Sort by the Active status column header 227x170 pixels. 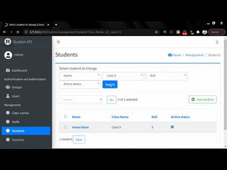point(180,117)
